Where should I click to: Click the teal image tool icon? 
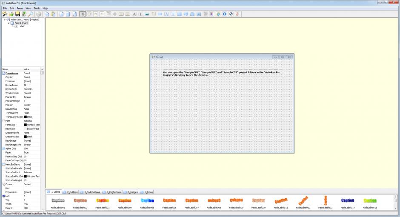tap(147, 14)
